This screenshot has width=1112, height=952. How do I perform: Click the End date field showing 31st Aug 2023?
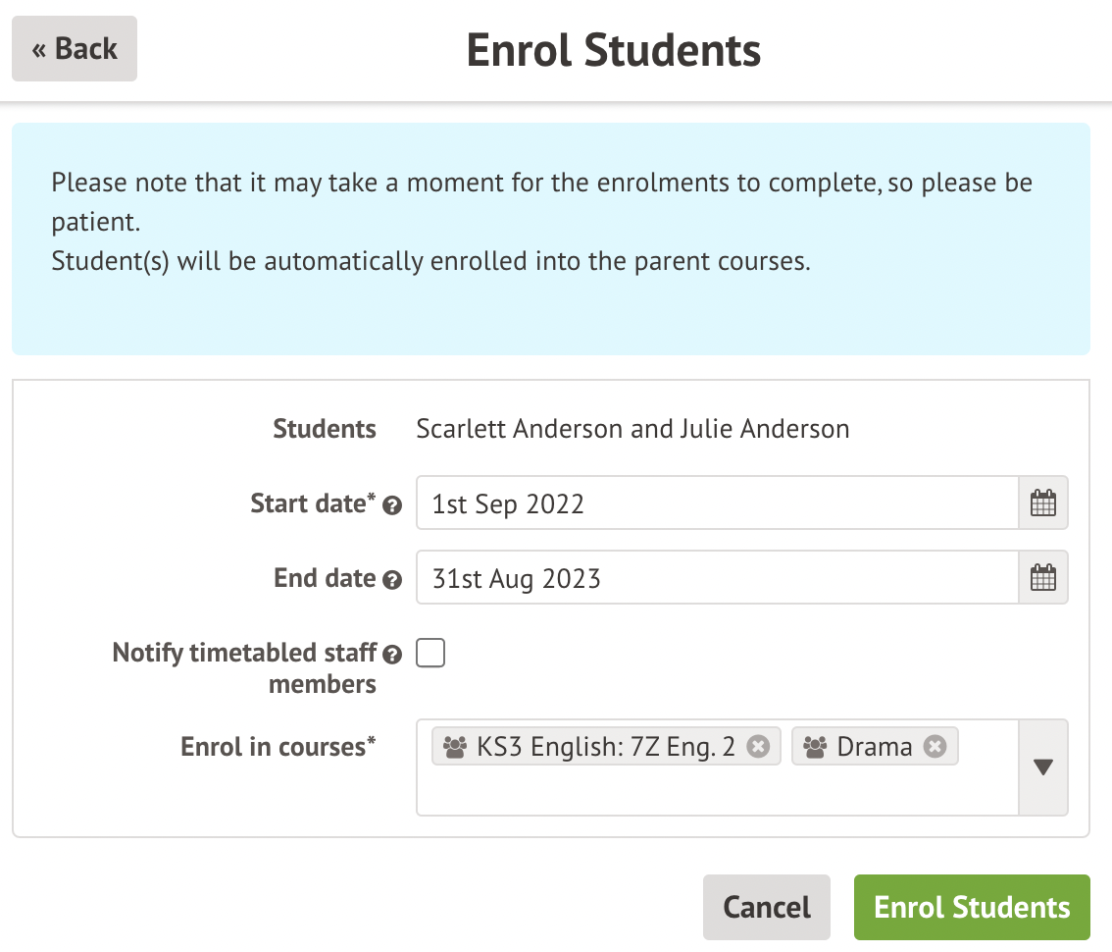[x=717, y=579]
